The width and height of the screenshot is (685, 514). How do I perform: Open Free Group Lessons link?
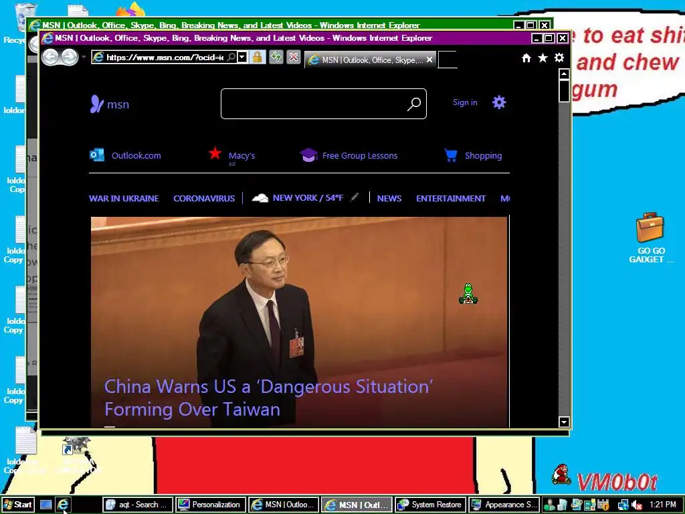tap(359, 155)
